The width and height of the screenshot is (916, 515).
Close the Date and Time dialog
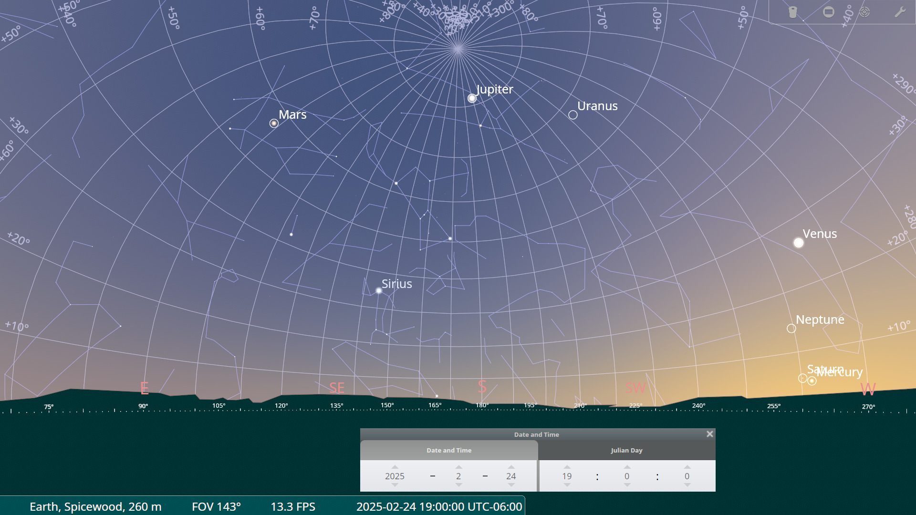tap(709, 434)
